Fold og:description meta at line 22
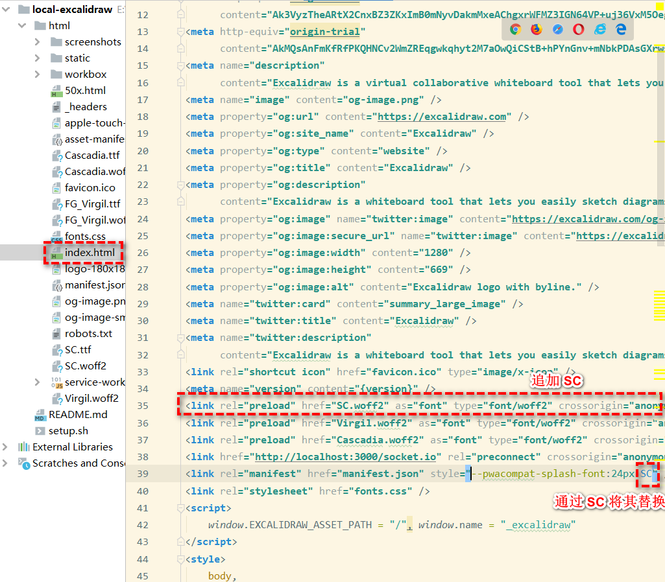The height and width of the screenshot is (582, 665). (181, 185)
